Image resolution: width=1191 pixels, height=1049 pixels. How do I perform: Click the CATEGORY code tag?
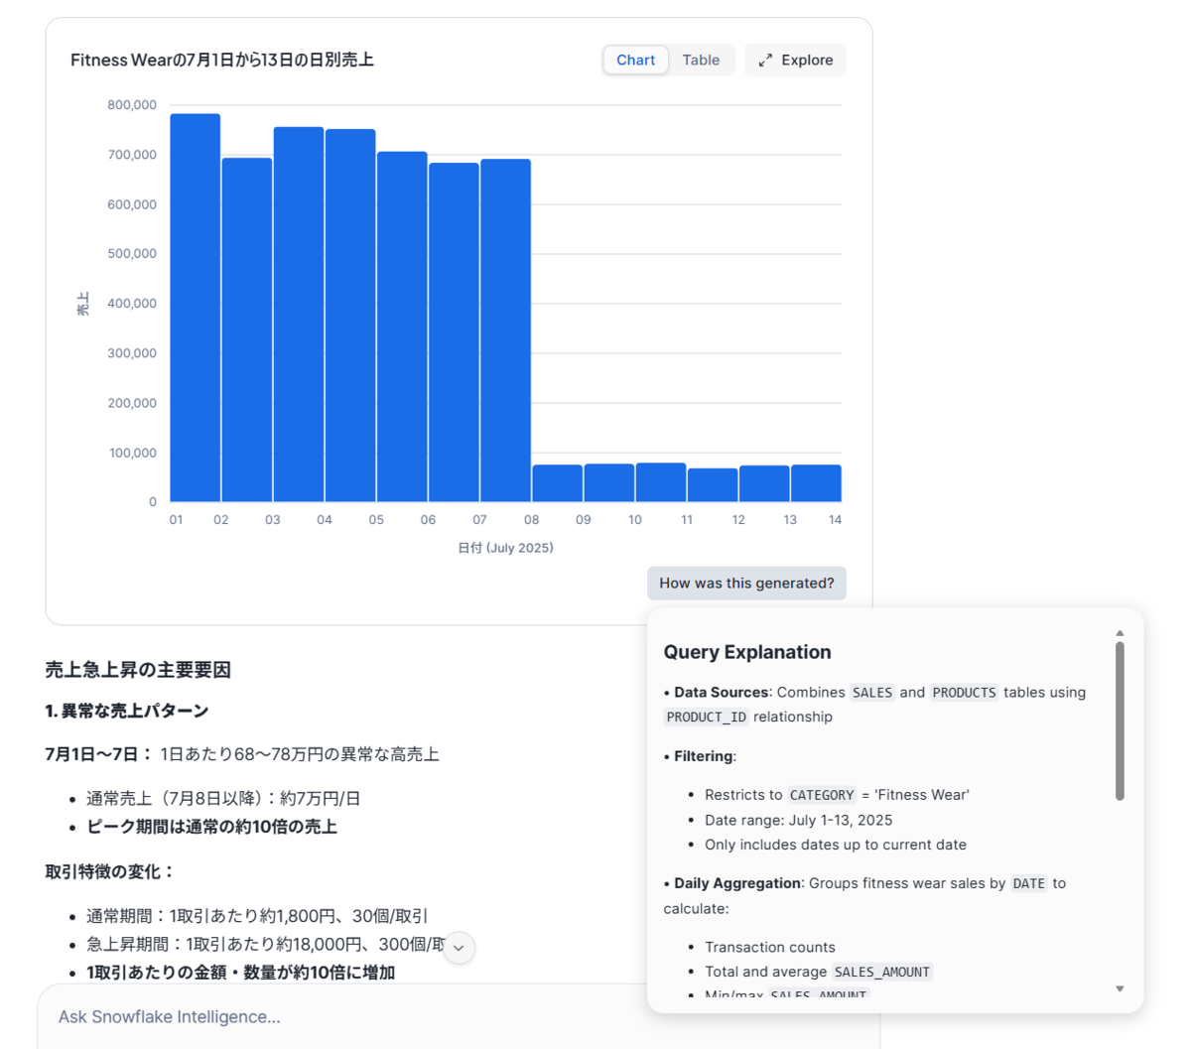point(822,795)
